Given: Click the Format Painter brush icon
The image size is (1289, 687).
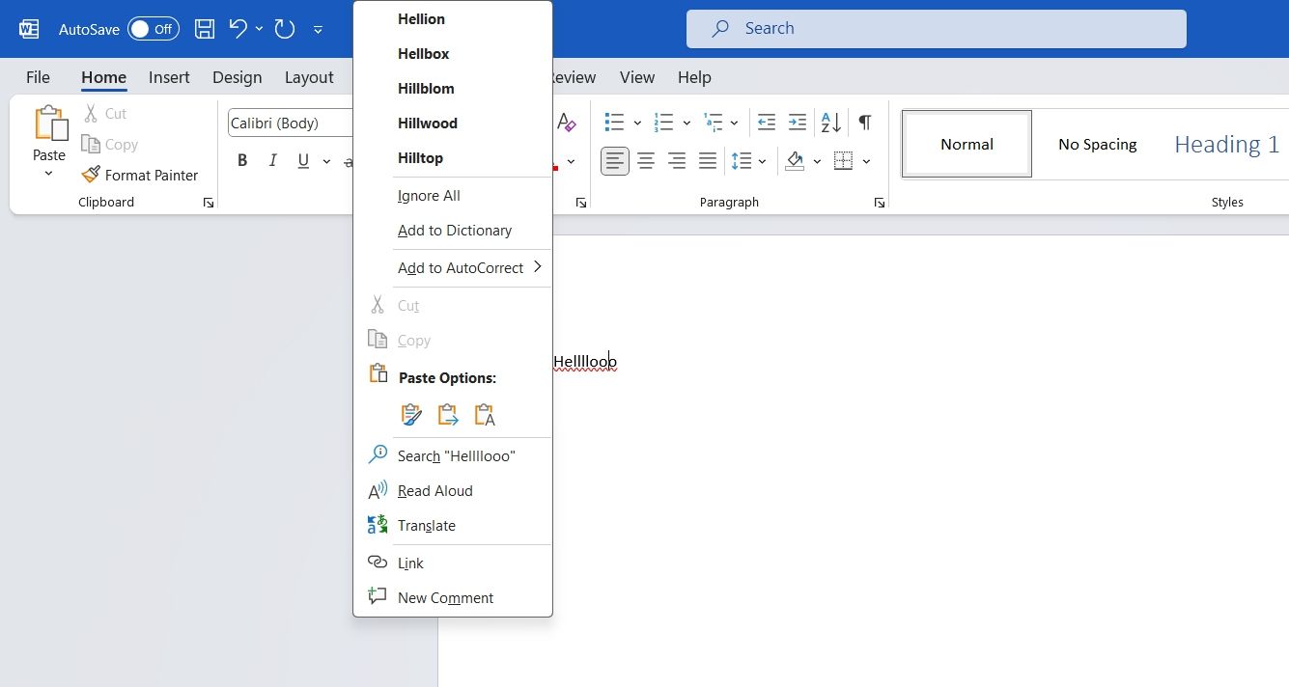Looking at the screenshot, I should click(x=91, y=175).
